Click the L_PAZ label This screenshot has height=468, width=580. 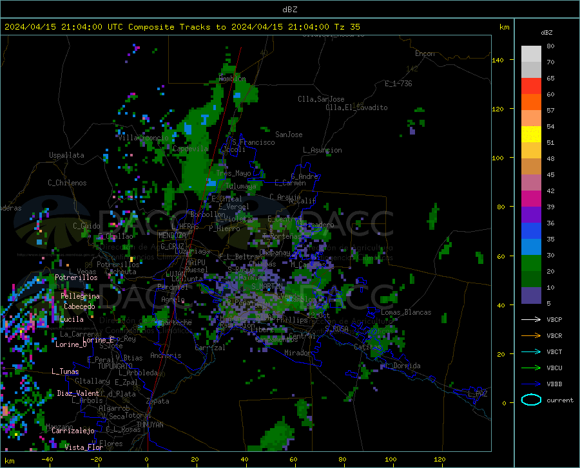tap(478, 394)
